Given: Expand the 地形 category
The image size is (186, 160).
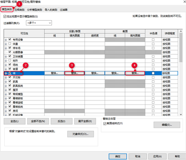Looking at the screenshot, I should coord(6,61).
